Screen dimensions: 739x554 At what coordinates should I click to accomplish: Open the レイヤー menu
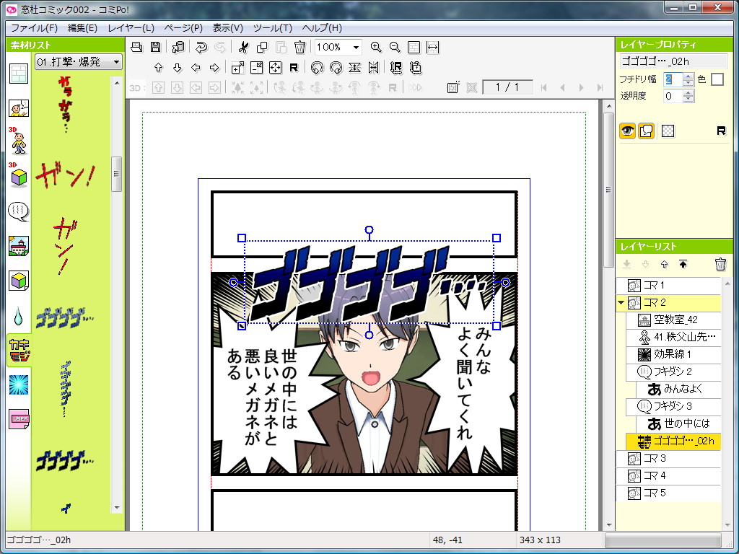click(x=132, y=27)
